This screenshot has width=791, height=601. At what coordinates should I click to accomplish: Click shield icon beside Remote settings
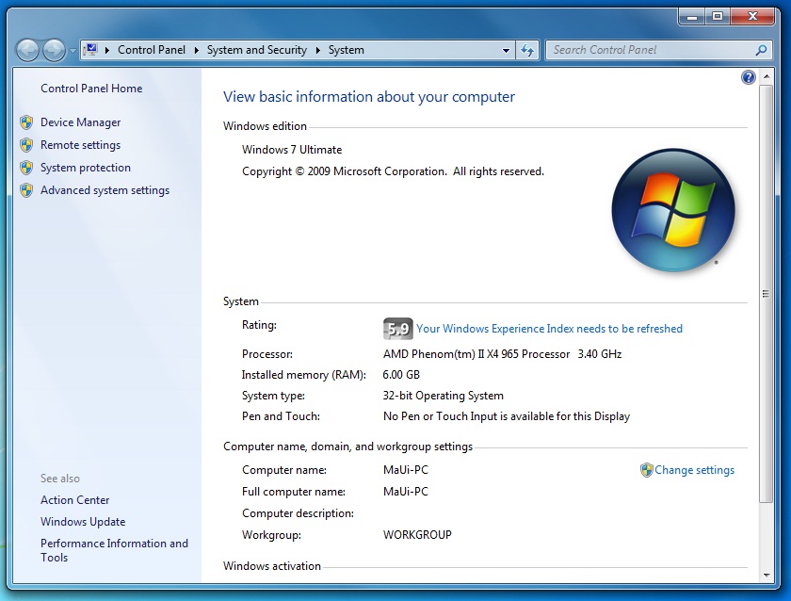click(26, 145)
